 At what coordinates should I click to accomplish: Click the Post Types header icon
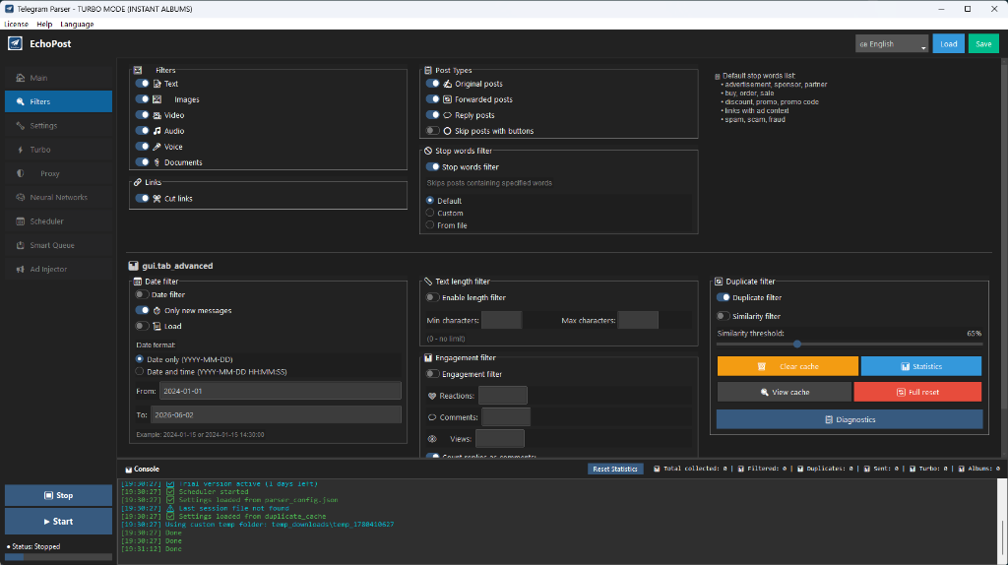428,70
